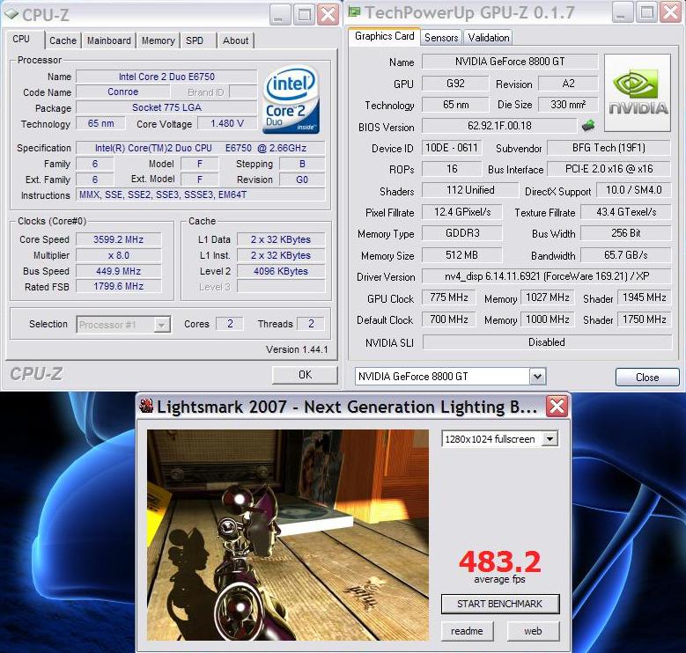Switch to the SPD tab
The width and height of the screenshot is (686, 653).
(x=195, y=40)
